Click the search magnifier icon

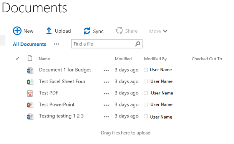[x=138, y=44]
